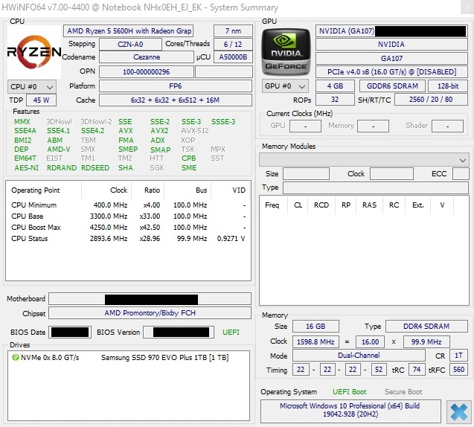Image resolution: width=474 pixels, height=427 pixels.
Task: Click the GDDR6 SDRAM memory type value
Action: pos(392,86)
